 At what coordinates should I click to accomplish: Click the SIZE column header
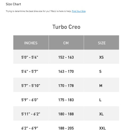pos(102,43)
